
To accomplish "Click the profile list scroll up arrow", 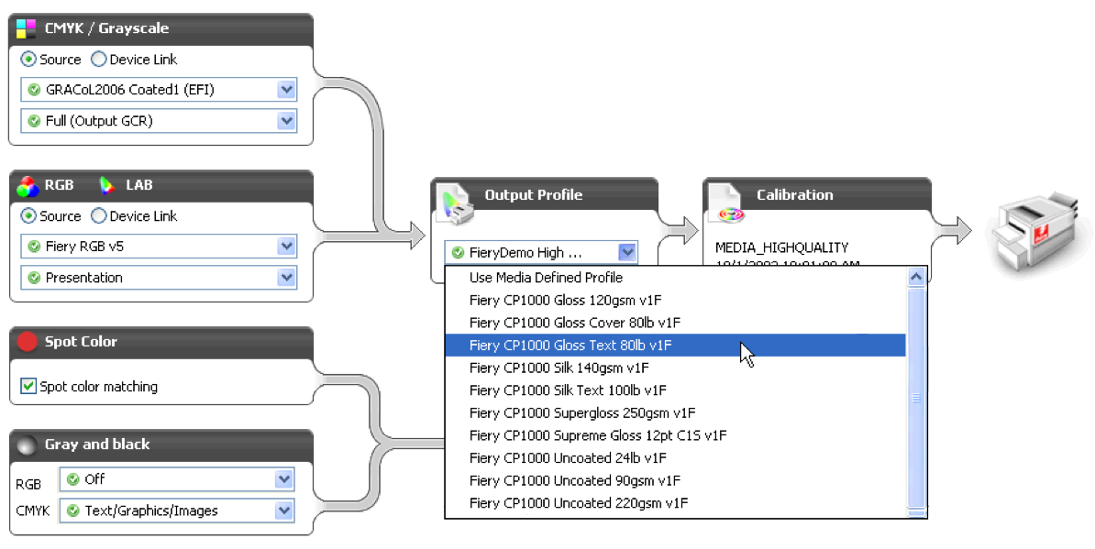I will click(x=916, y=277).
